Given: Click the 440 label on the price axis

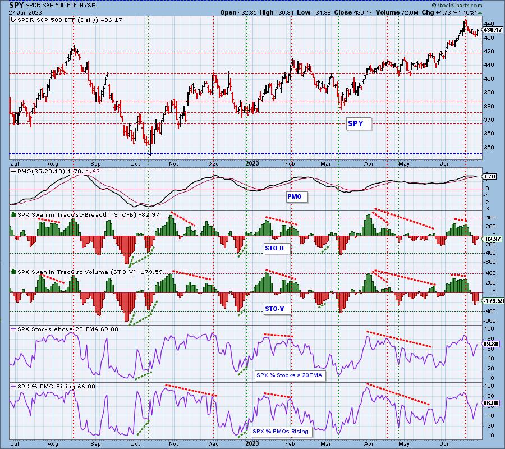Looking at the screenshot, I should click(489, 24).
